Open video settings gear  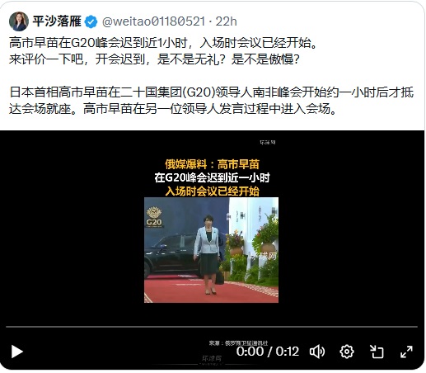click(347, 352)
